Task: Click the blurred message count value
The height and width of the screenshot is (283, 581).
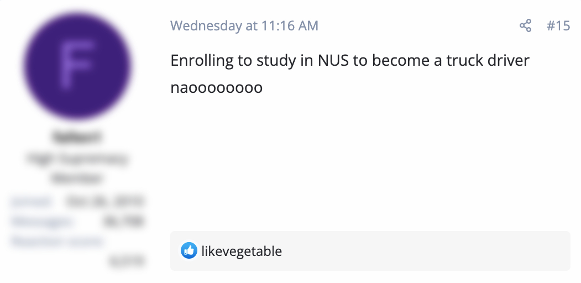Action: coord(123,222)
